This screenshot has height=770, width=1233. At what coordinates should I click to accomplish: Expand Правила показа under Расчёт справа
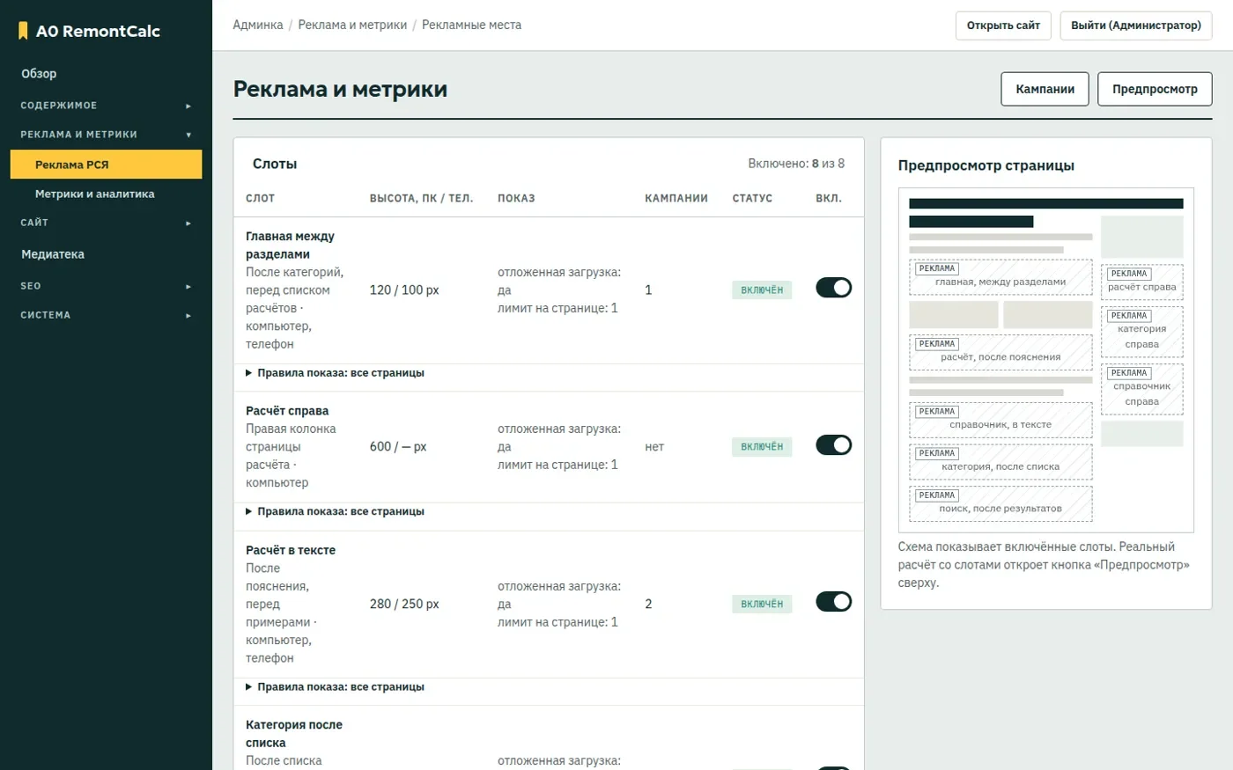click(335, 511)
